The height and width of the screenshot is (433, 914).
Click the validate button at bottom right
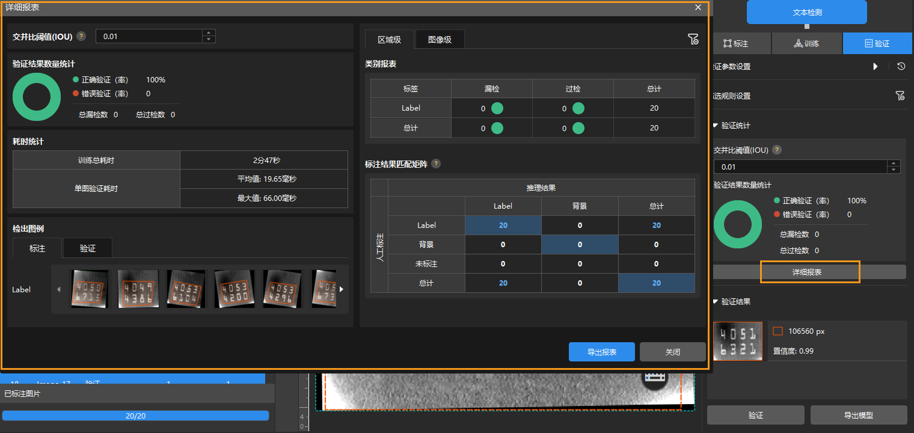point(755,415)
